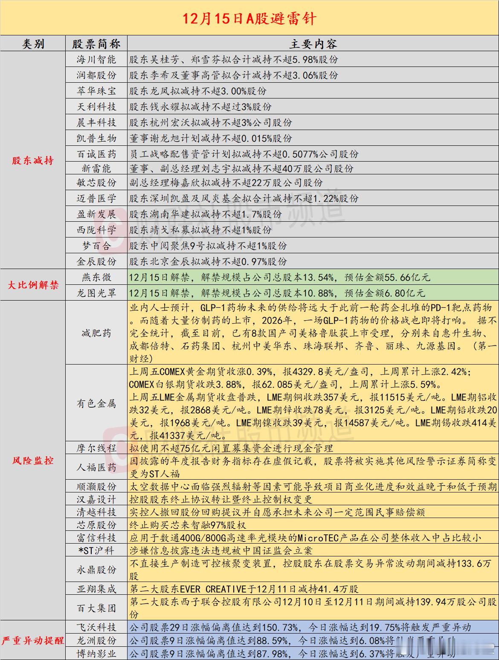Select stock name '百诚医药'
The image size is (499, 660).
[x=96, y=153]
